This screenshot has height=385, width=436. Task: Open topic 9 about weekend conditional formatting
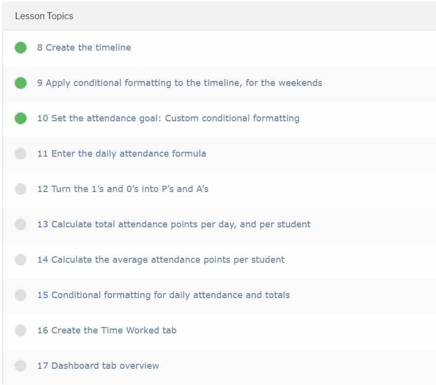(x=180, y=83)
